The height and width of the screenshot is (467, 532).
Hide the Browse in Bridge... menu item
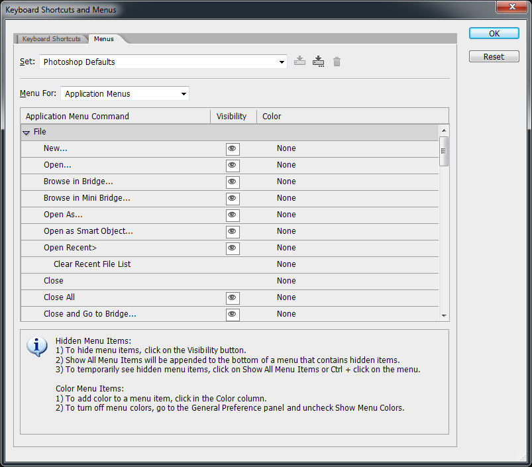(x=233, y=182)
